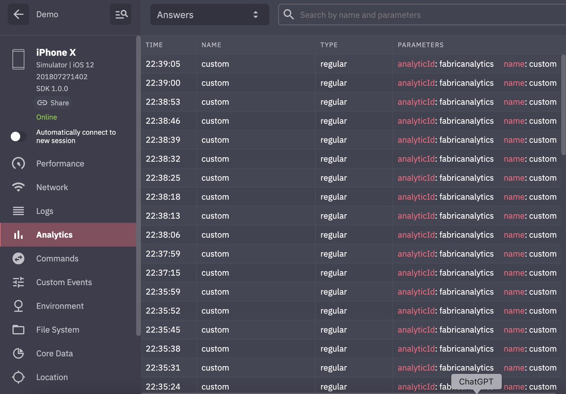Click the Performance gauge icon
Screen dimensions: 566x394
point(18,163)
